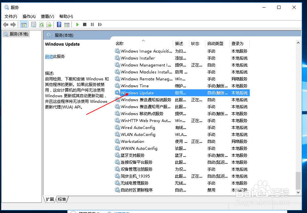
Task: Click the Export List toolbar icon
Action: point(49,25)
